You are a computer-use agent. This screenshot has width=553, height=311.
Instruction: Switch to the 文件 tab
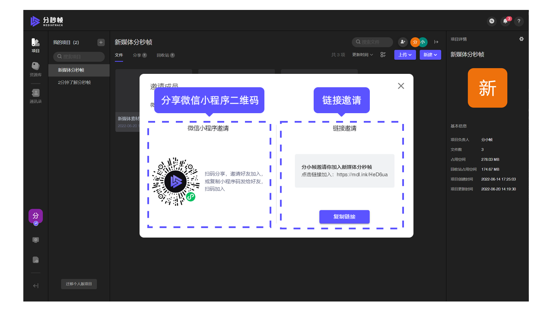(x=119, y=55)
